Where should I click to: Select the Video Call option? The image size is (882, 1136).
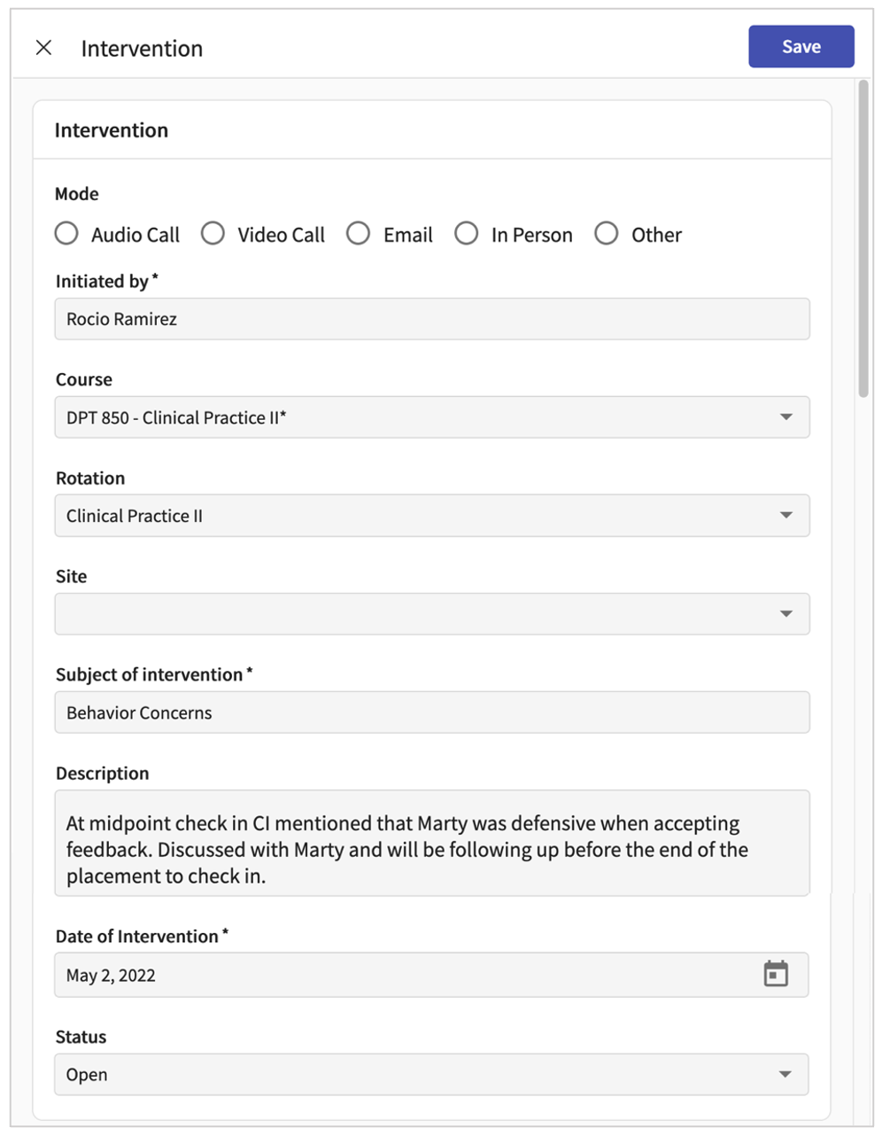(x=213, y=233)
